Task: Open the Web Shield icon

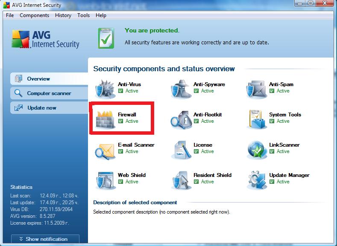Action: pyautogui.click(x=105, y=180)
